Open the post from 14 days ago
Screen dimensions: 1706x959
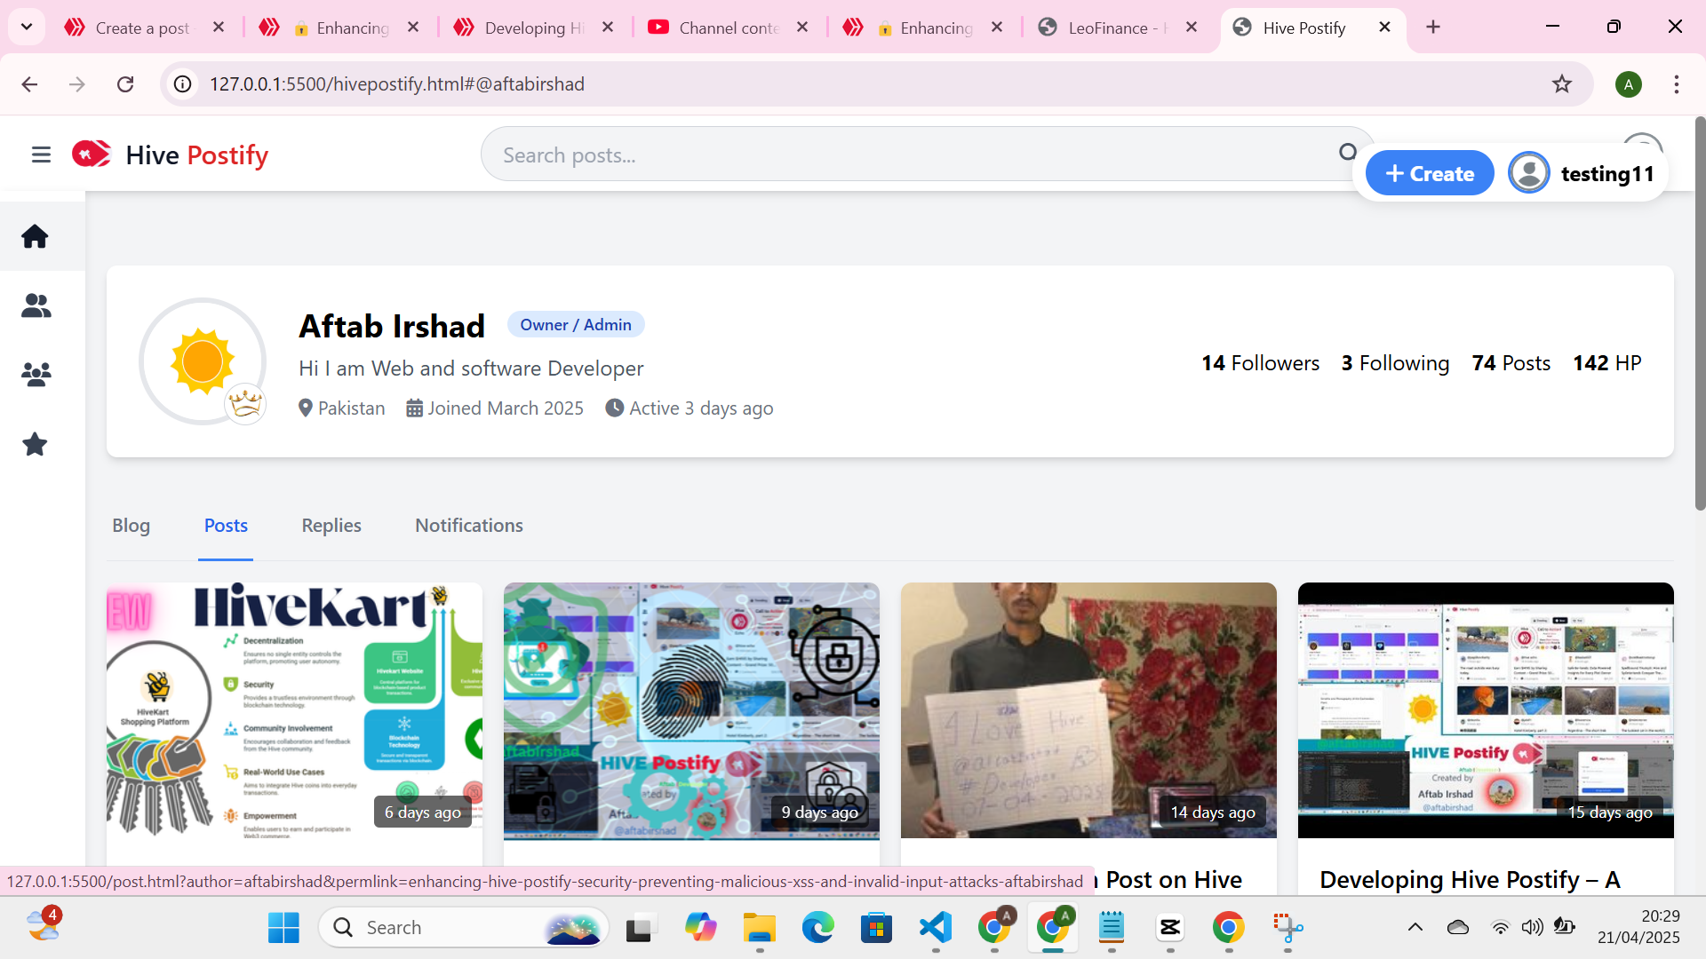coord(1088,710)
